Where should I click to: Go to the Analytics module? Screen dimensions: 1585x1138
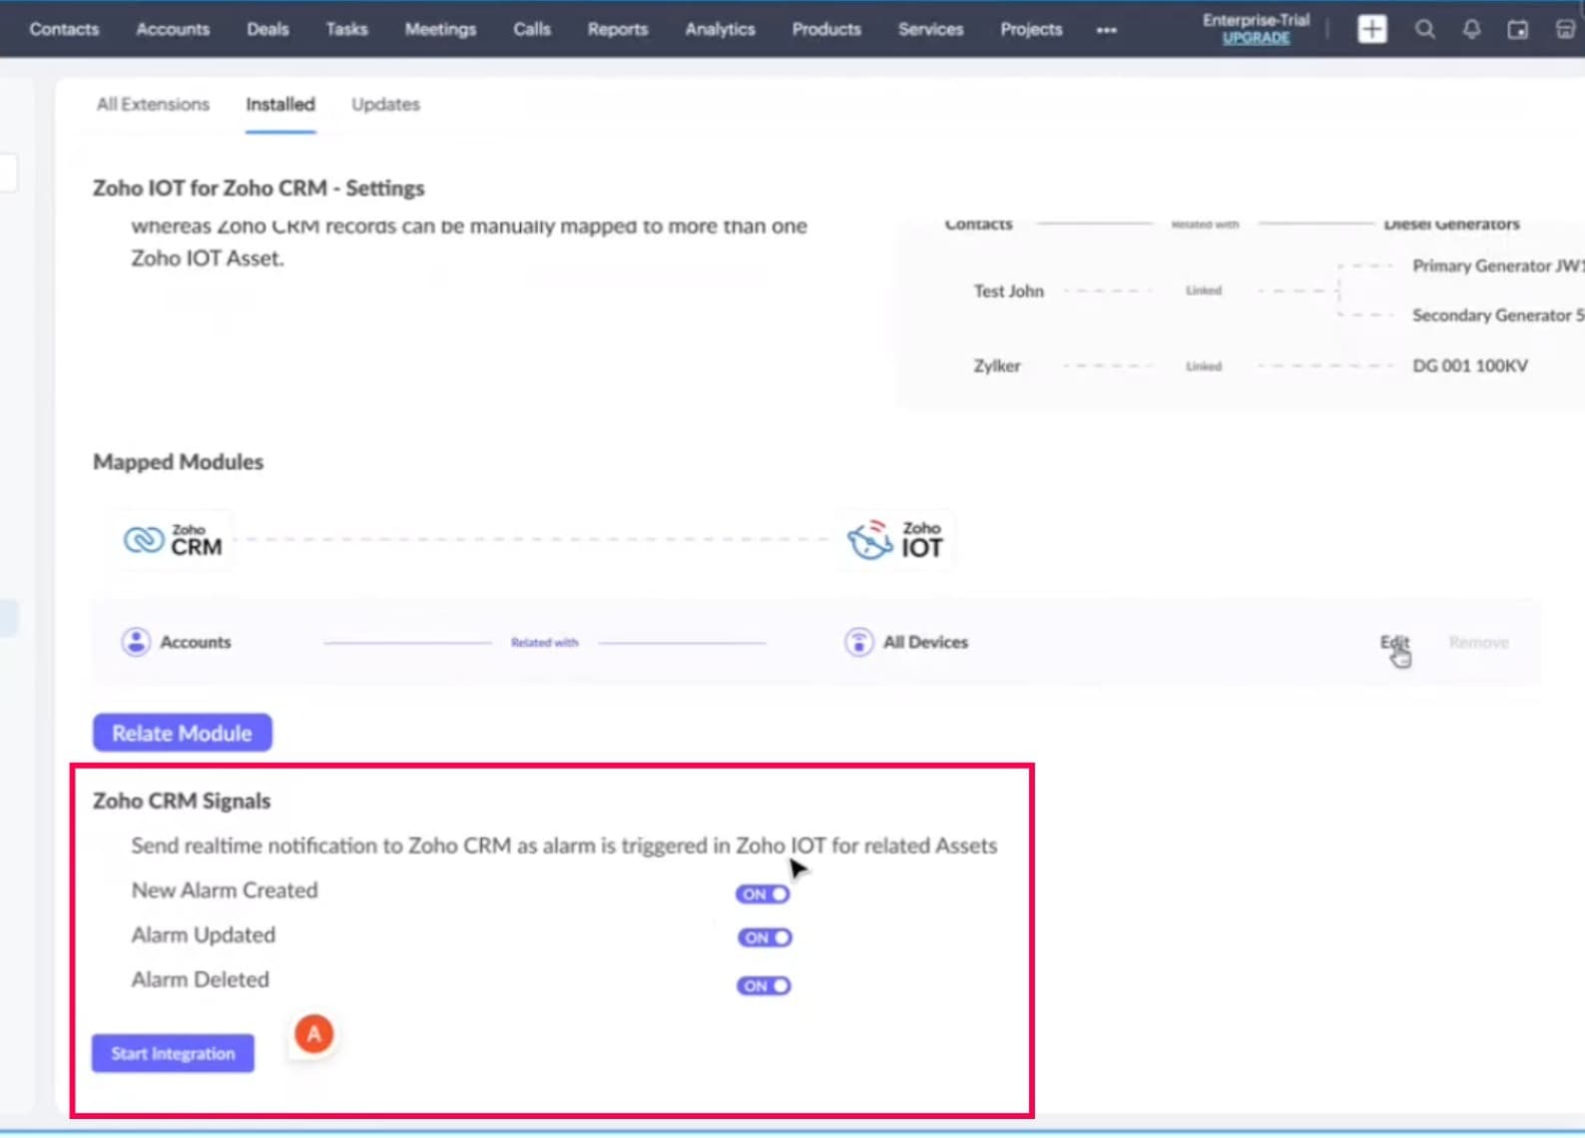pyautogui.click(x=720, y=29)
